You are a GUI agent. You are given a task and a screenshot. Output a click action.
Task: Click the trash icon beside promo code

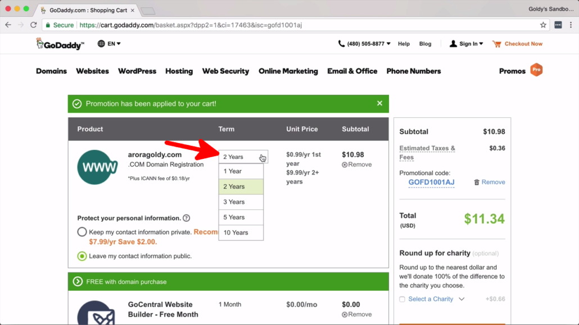point(476,182)
